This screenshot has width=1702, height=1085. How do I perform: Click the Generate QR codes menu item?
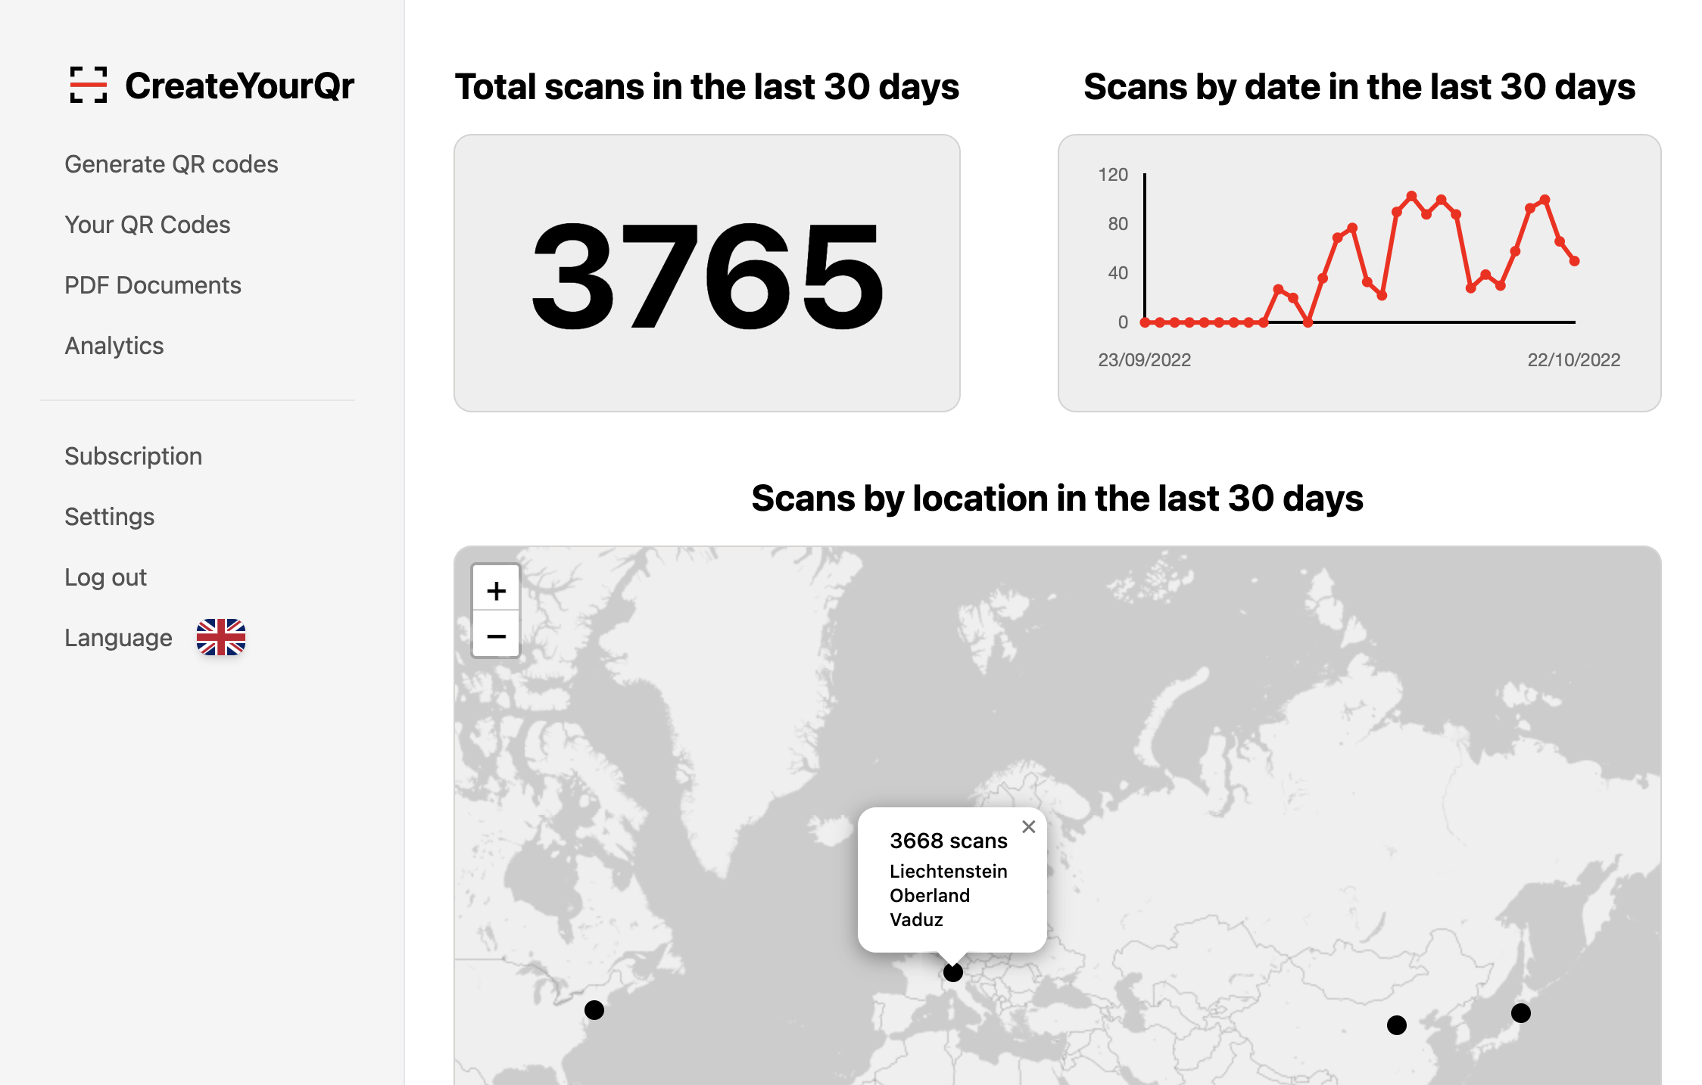tap(171, 163)
